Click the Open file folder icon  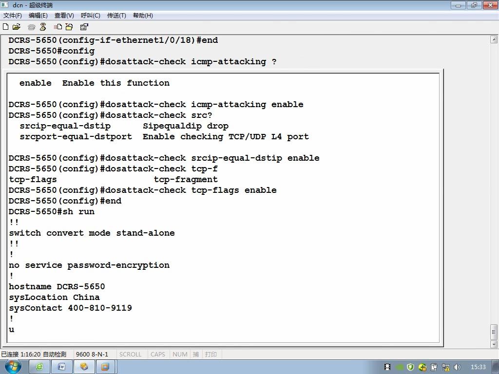16,27
